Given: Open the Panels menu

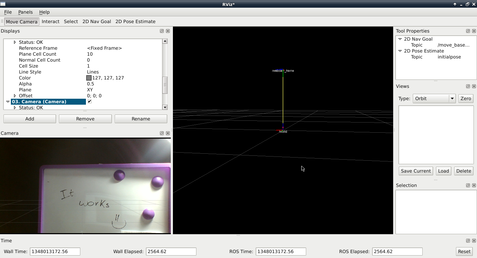Looking at the screenshot, I should point(25,12).
